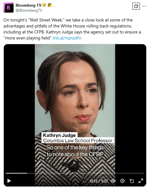The width and height of the screenshot is (150, 189).
Task: Click the yellow affiliate badge beside the name
Action: point(50,5)
